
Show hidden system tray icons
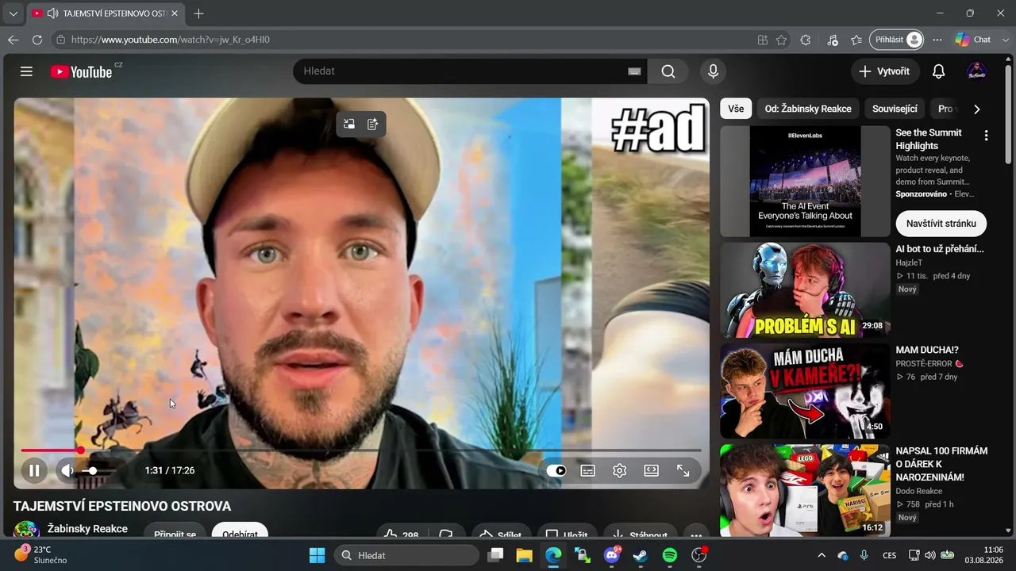point(822,555)
